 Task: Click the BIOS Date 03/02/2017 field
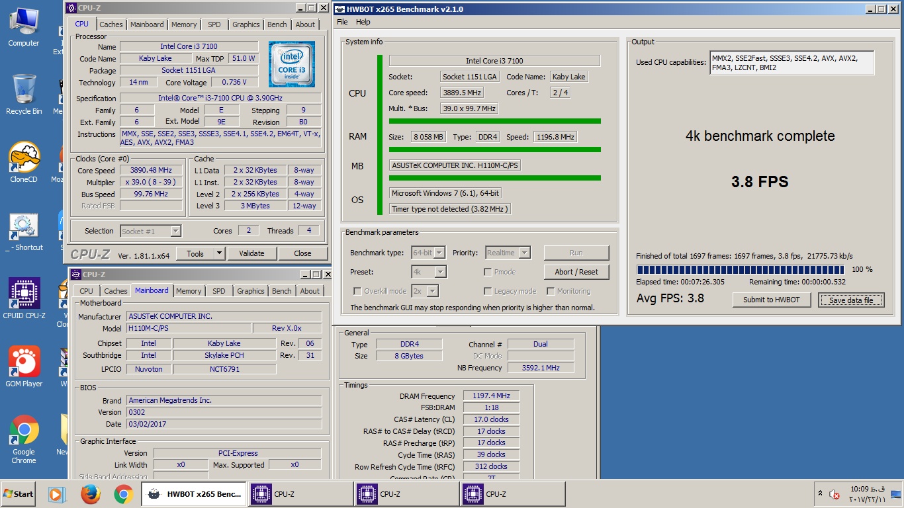click(224, 424)
